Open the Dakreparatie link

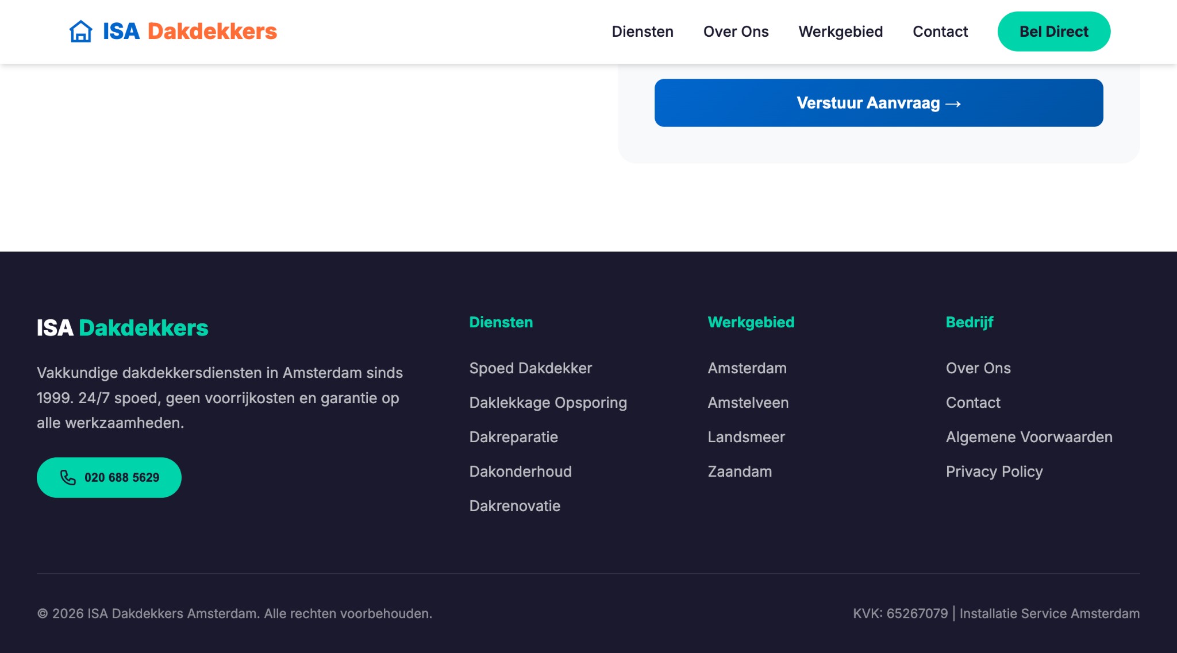tap(514, 437)
